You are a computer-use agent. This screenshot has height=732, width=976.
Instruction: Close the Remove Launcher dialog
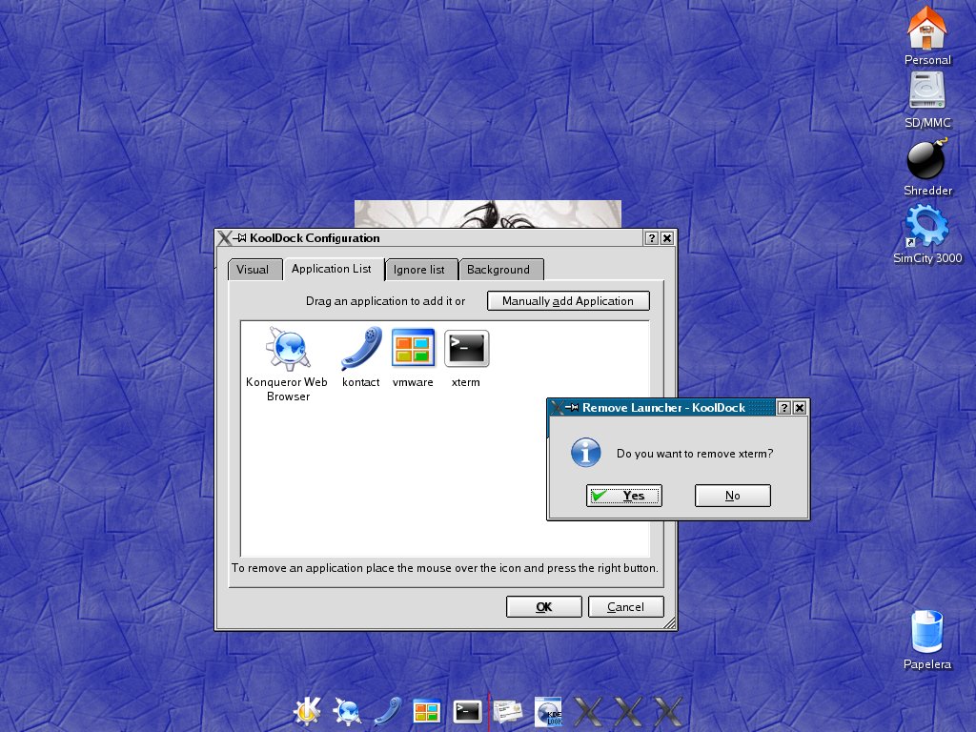point(800,408)
